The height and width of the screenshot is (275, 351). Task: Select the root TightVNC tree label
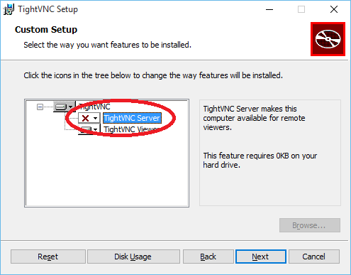pos(94,107)
